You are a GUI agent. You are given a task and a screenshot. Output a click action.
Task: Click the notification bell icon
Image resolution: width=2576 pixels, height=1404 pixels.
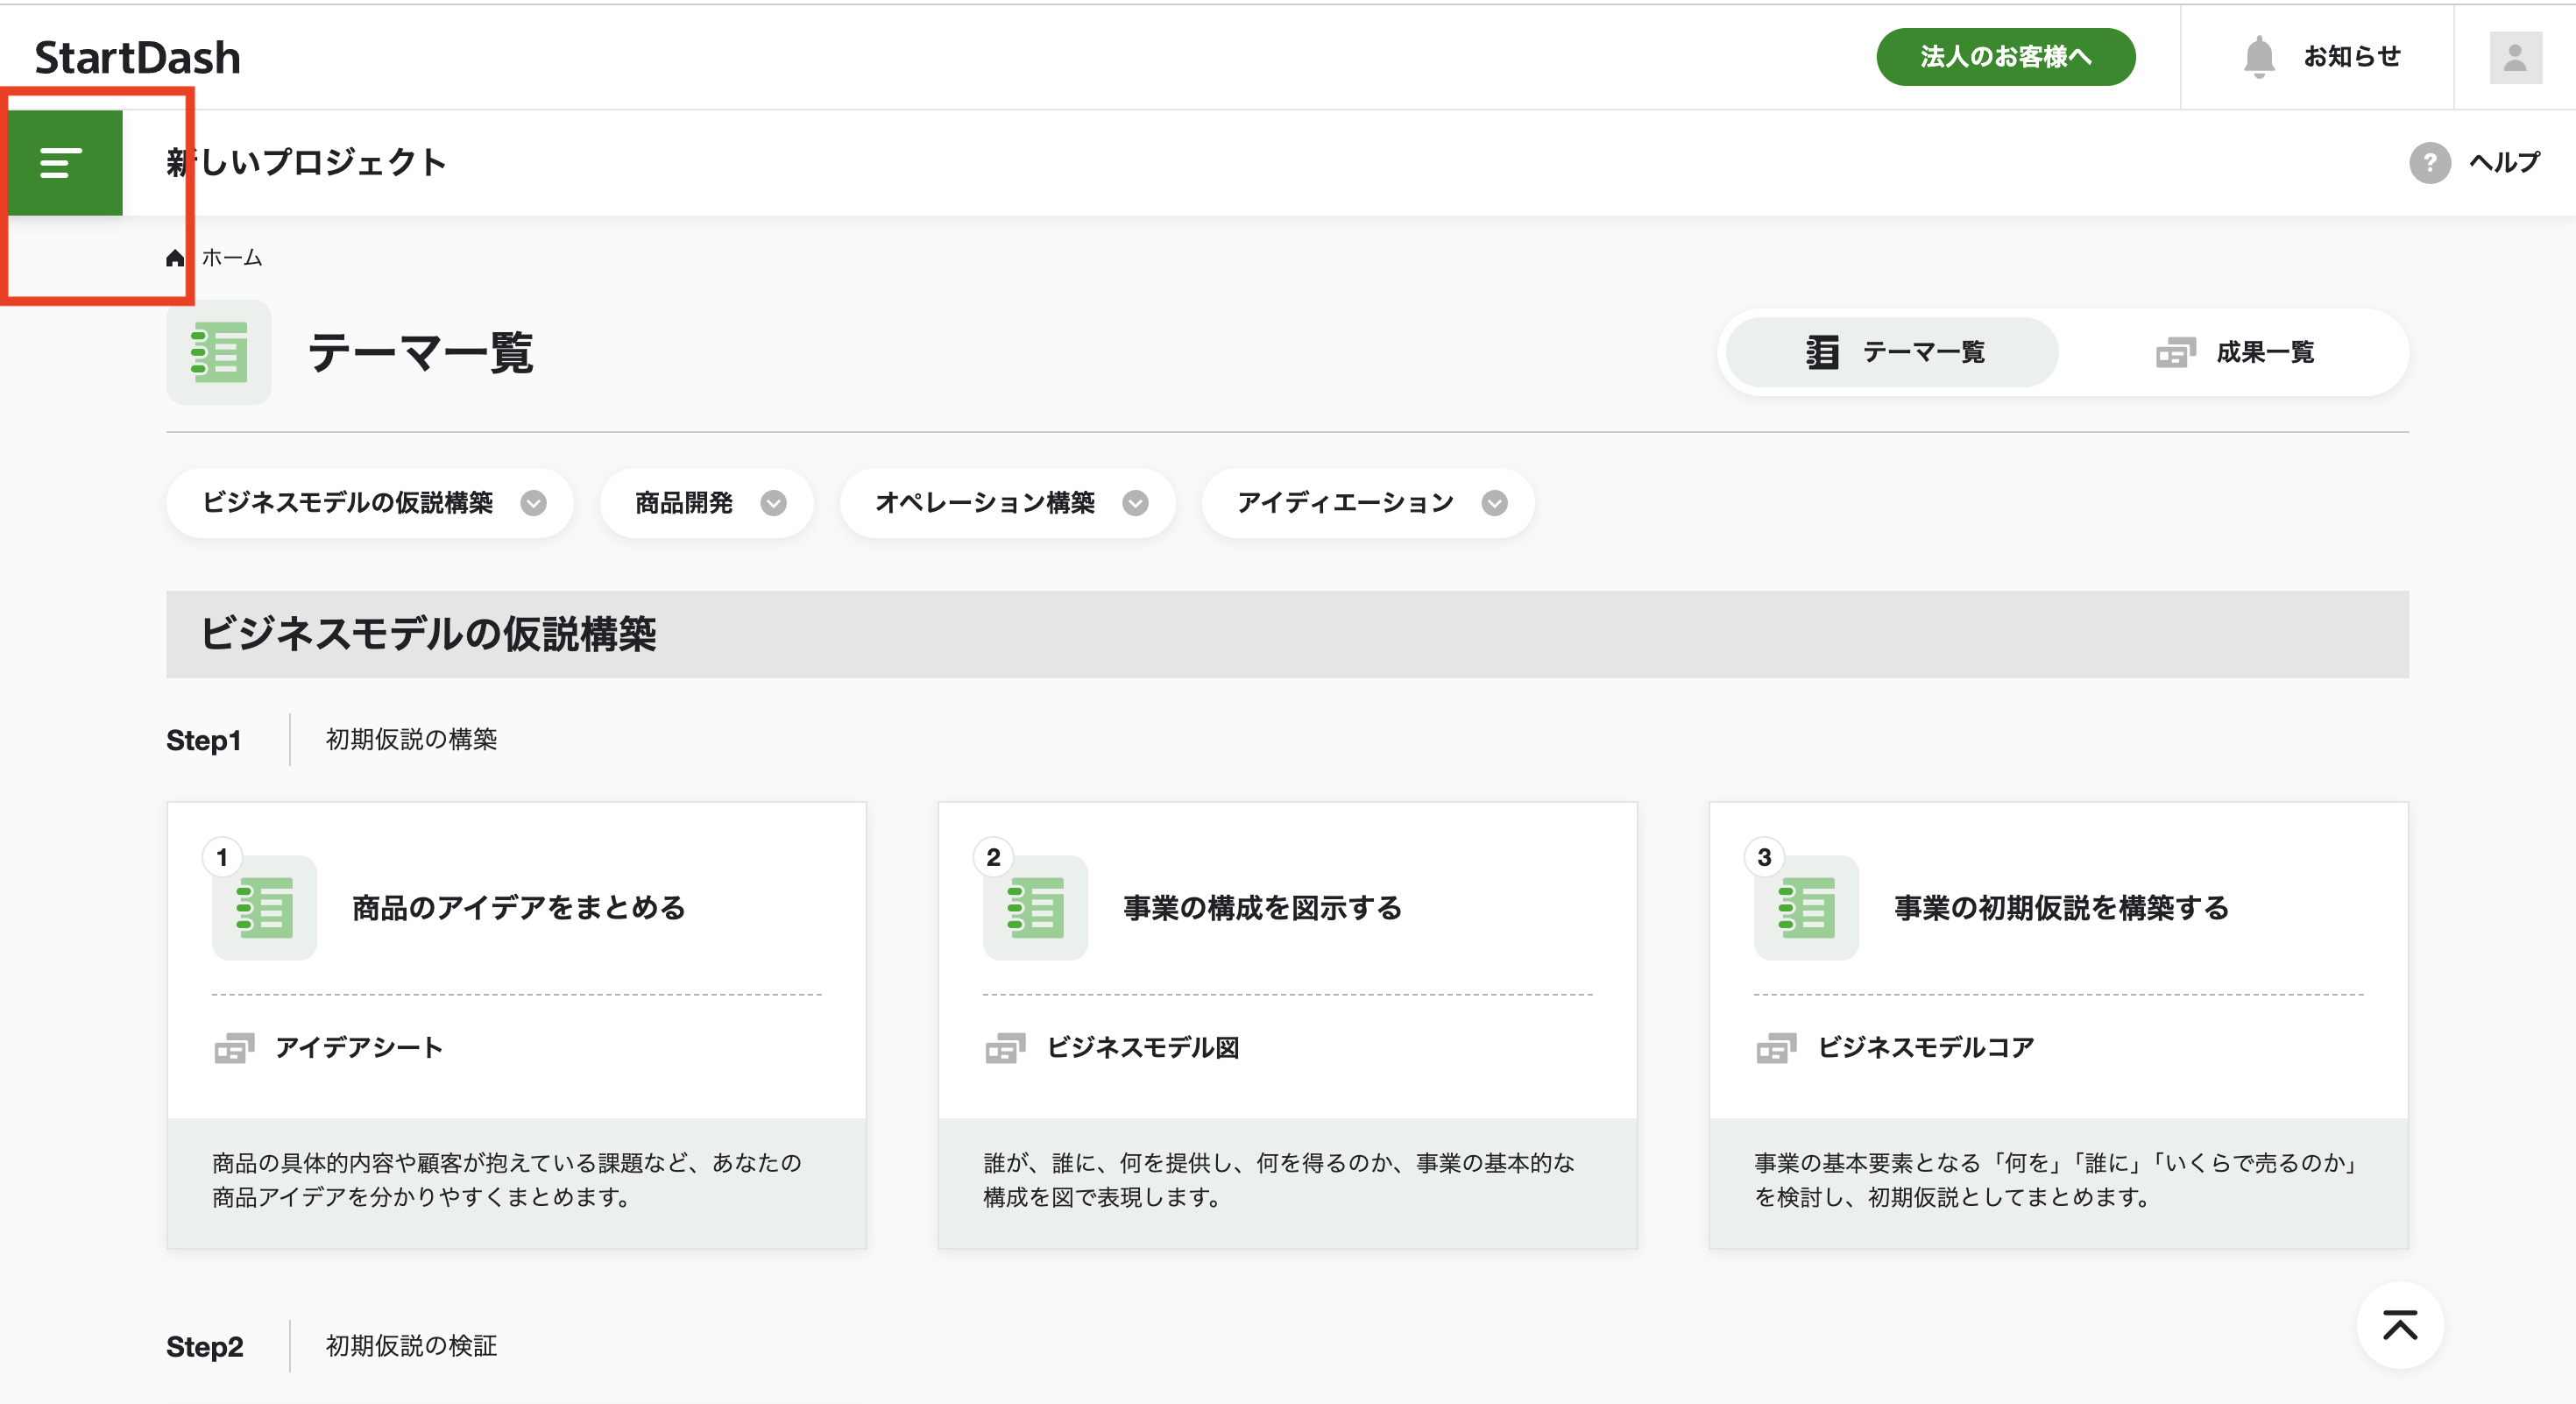[x=2258, y=57]
